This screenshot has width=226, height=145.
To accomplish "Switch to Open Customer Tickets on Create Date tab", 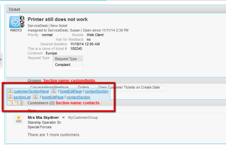I will (x=131, y=88).
